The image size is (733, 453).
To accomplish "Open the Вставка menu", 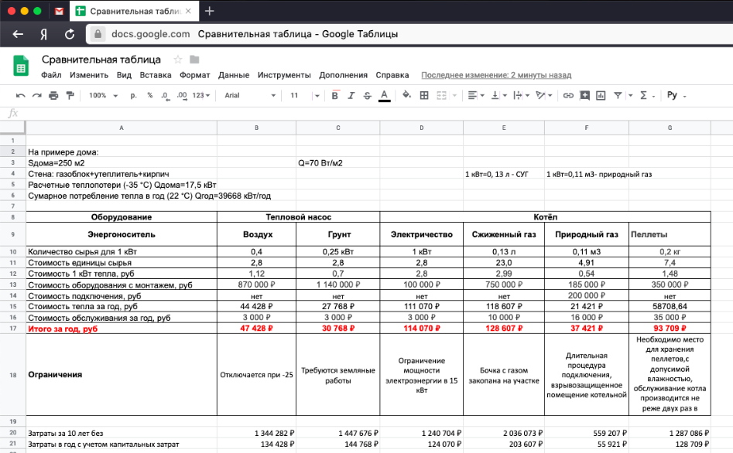I will (x=156, y=75).
